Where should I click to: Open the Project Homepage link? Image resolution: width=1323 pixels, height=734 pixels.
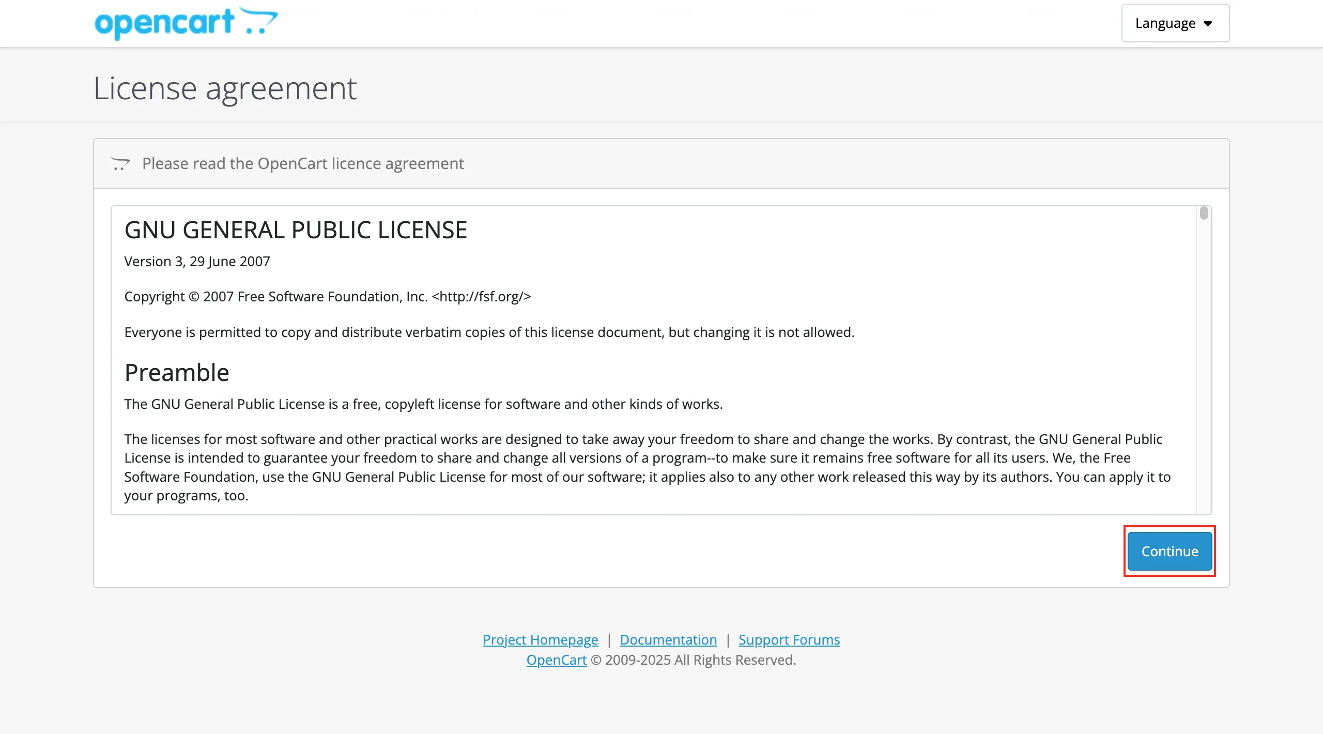(540, 639)
